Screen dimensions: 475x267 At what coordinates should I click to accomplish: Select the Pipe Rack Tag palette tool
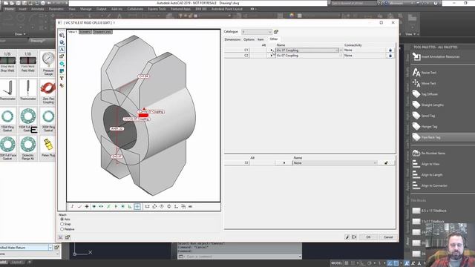point(427,137)
